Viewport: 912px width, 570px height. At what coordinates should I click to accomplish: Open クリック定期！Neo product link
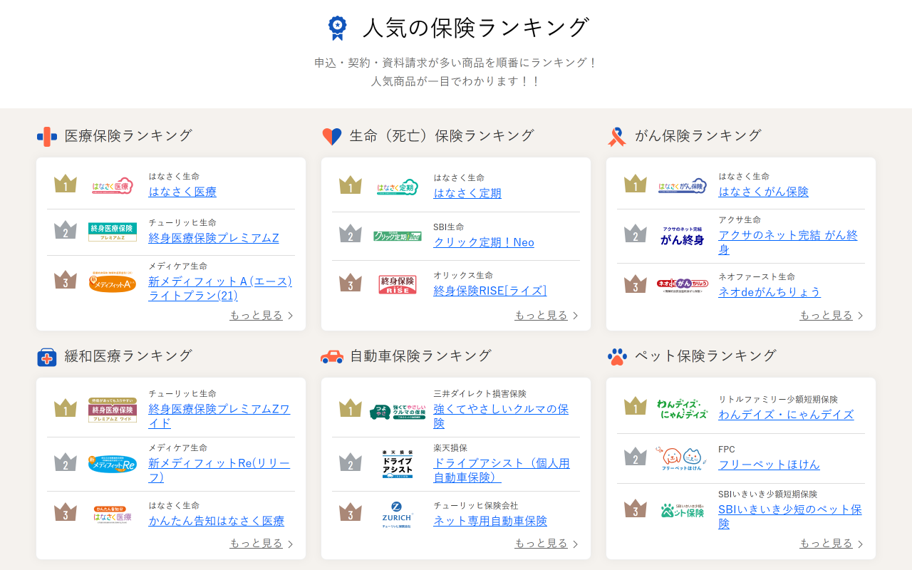[x=484, y=242]
